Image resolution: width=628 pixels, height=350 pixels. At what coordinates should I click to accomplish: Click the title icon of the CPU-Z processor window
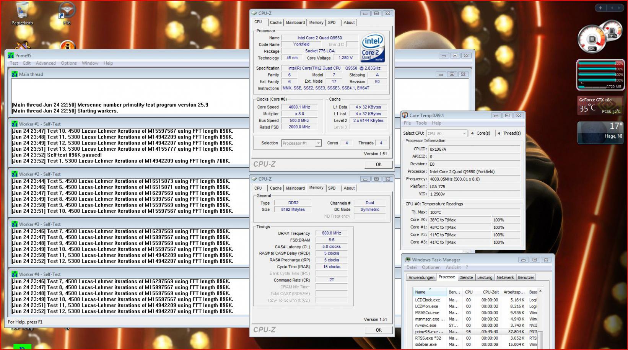(x=254, y=13)
